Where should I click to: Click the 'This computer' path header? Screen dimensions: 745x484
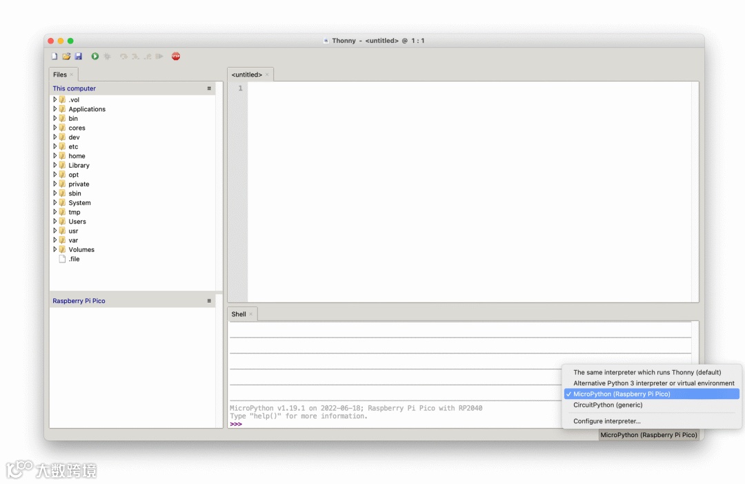74,88
